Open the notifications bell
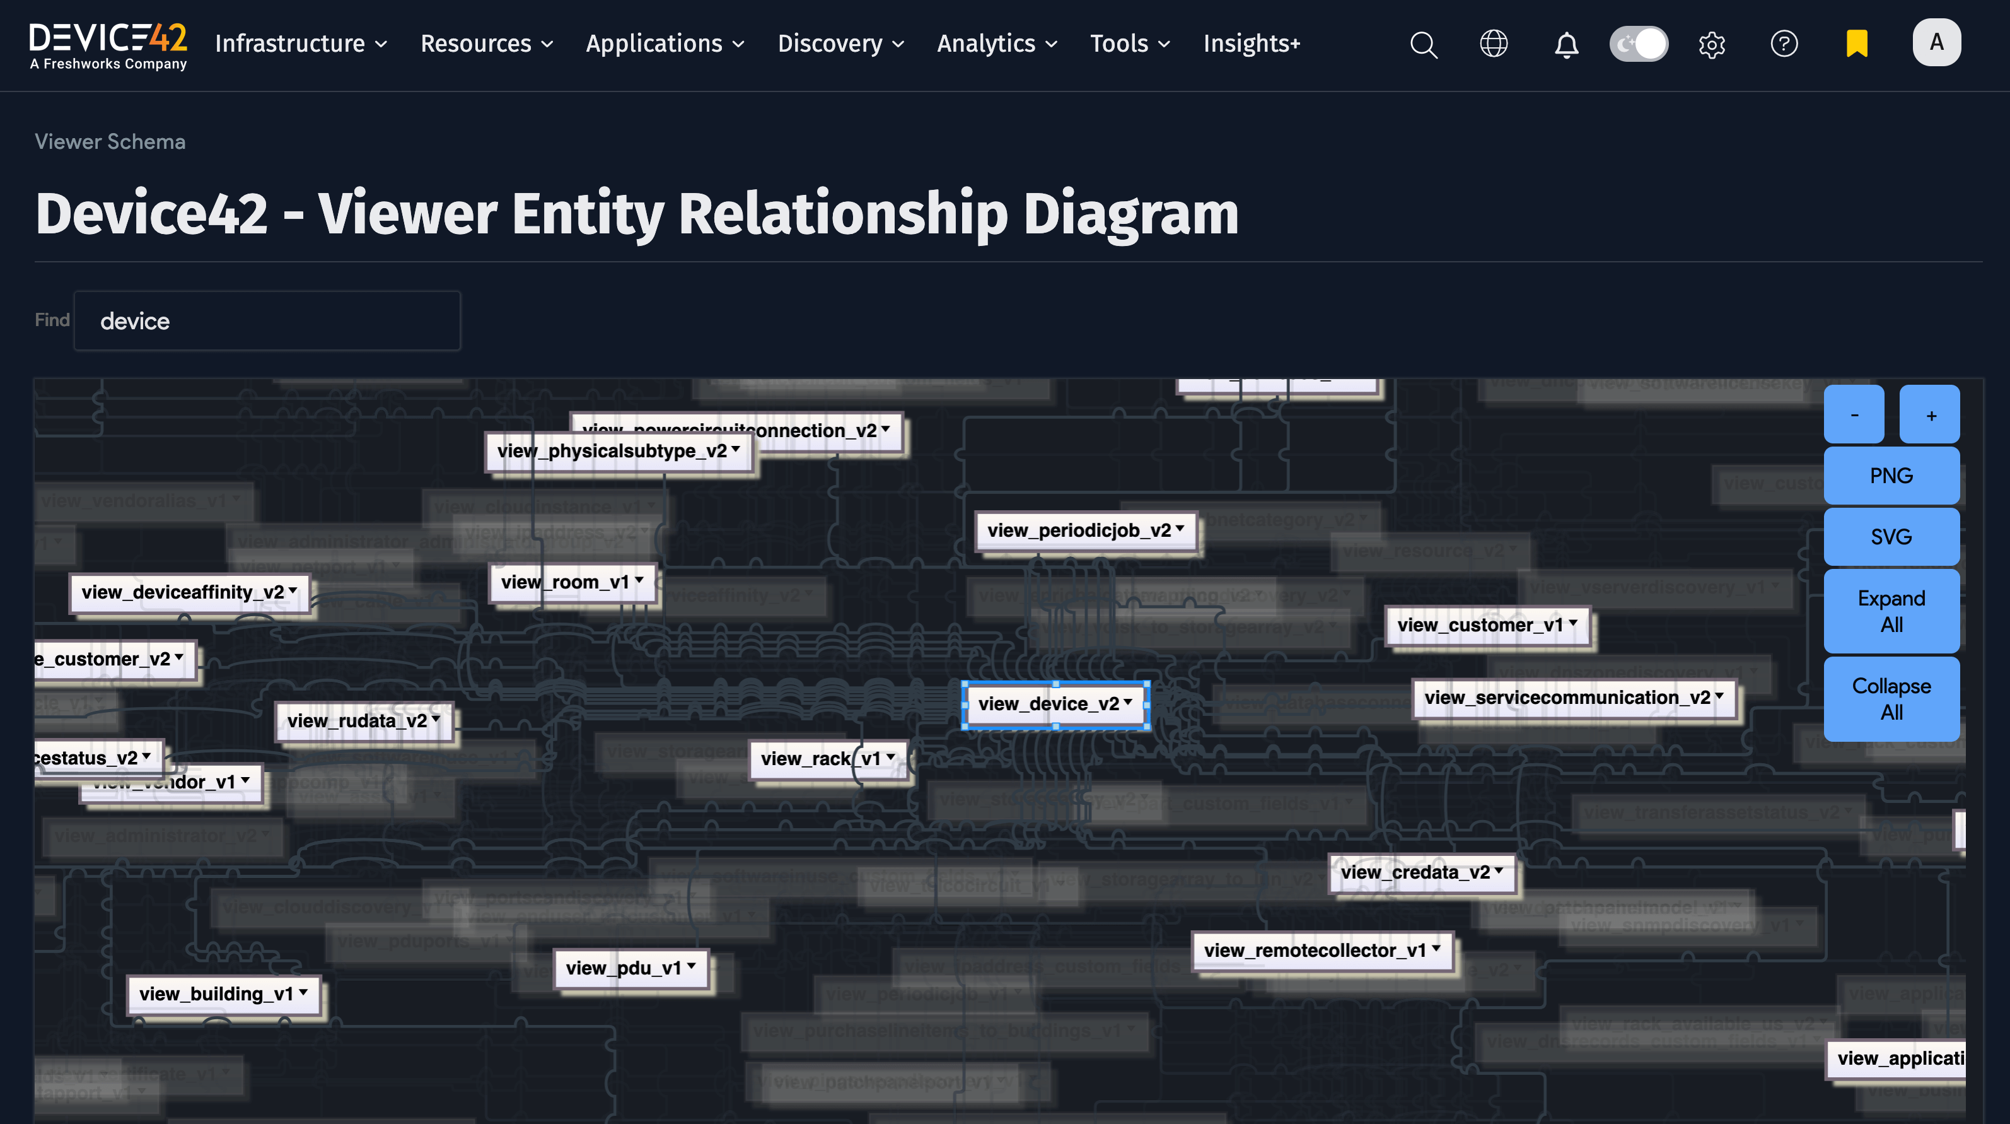Screen dimensions: 2010x1124 coord(1566,45)
